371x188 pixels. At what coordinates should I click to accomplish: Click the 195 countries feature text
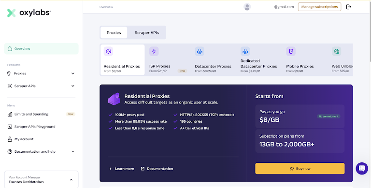[x=191, y=121]
